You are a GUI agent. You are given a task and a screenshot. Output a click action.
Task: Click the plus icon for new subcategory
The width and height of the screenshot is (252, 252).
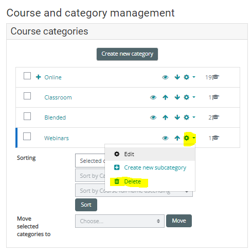(x=117, y=167)
